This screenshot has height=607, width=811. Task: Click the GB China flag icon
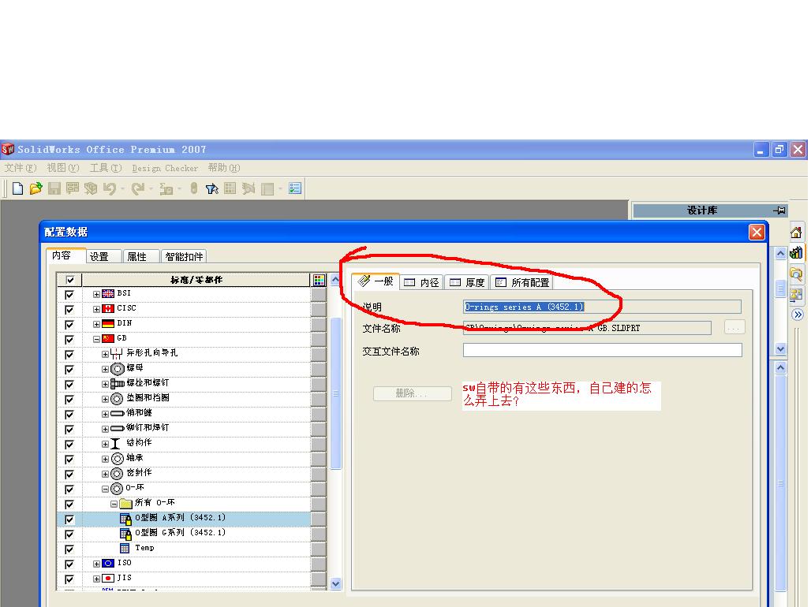pyautogui.click(x=108, y=339)
